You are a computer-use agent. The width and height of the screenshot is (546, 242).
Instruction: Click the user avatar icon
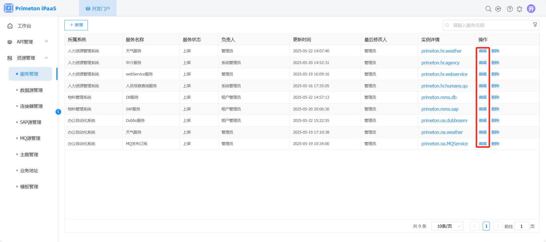tap(531, 9)
